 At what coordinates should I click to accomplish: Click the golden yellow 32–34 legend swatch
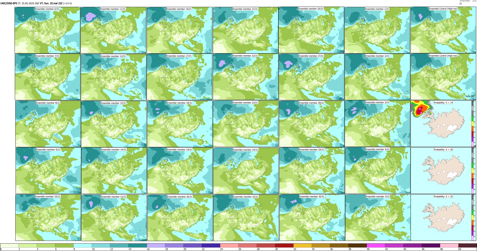tap(303, 245)
